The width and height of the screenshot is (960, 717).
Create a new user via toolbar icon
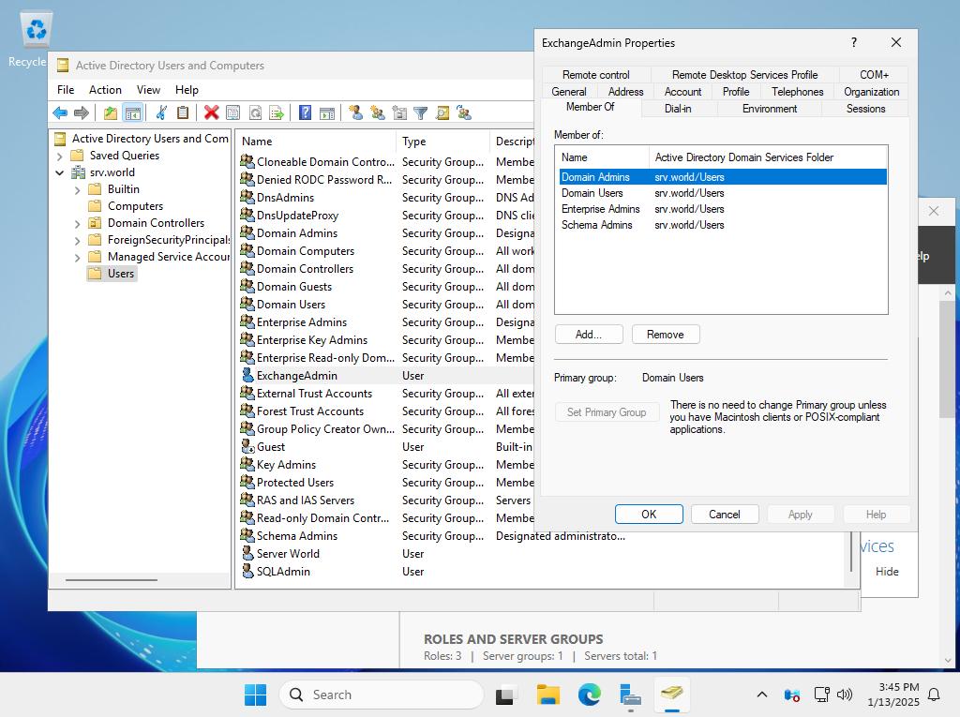(x=355, y=112)
